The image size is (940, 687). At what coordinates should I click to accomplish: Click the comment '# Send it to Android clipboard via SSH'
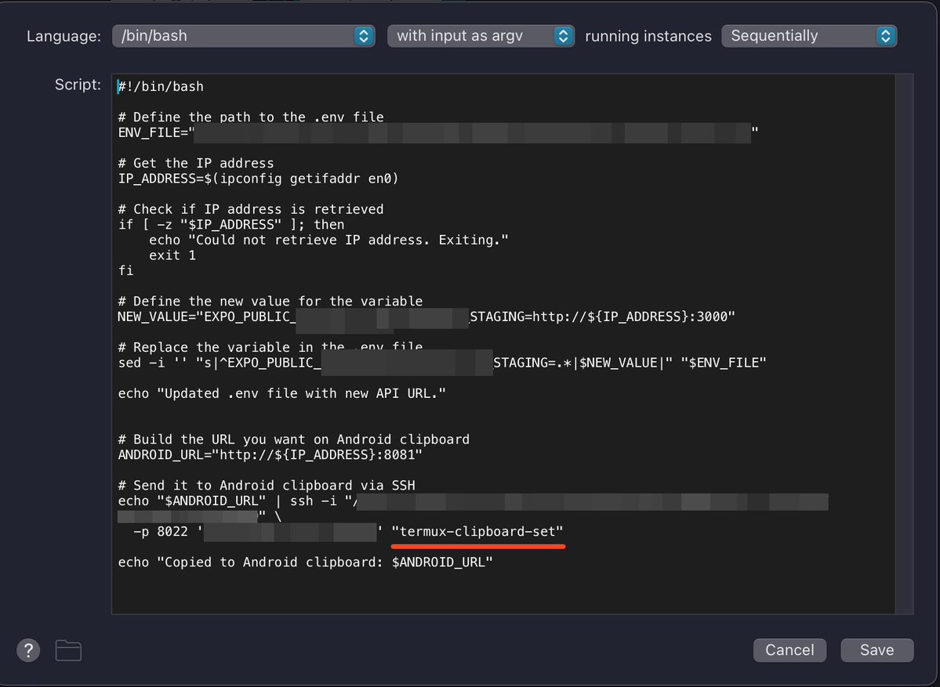tap(267, 485)
